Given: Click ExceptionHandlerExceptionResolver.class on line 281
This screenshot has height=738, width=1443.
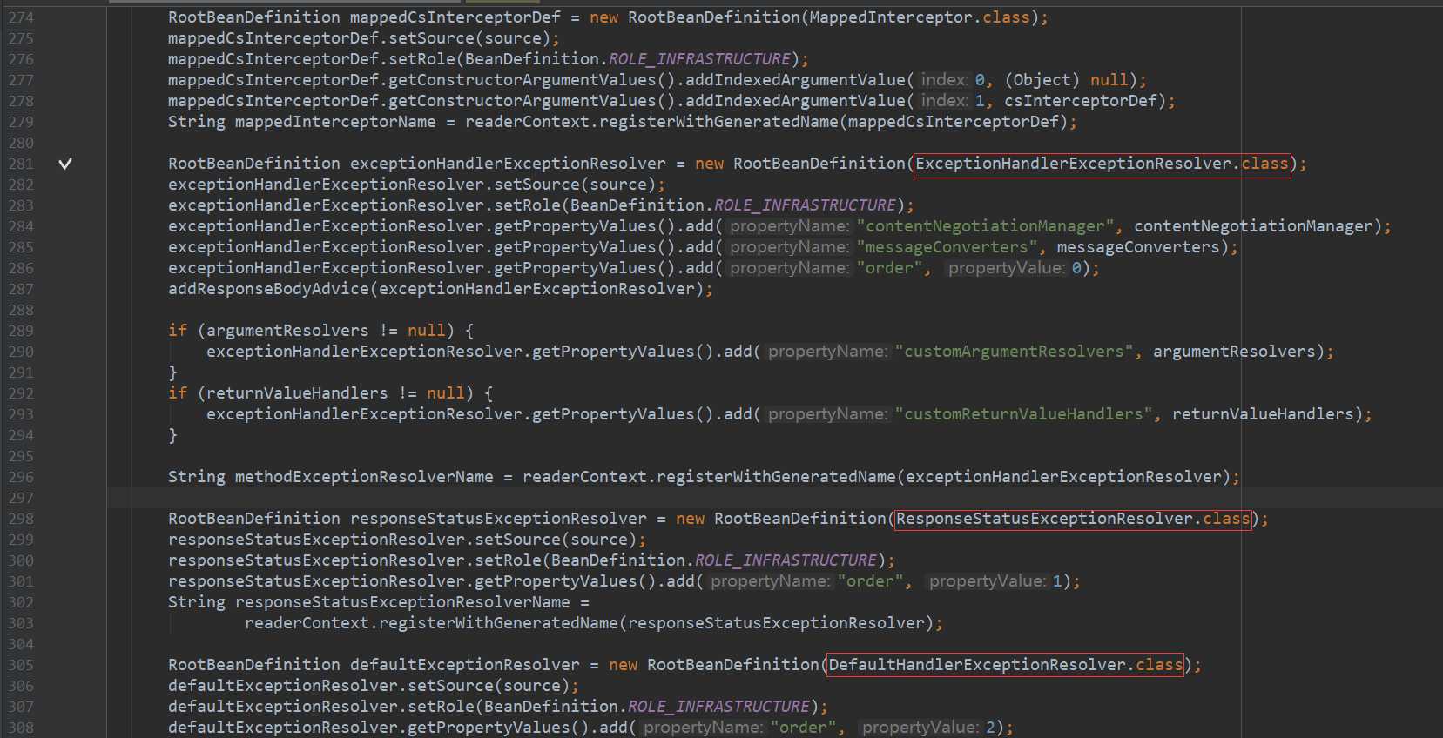Looking at the screenshot, I should (x=1102, y=164).
